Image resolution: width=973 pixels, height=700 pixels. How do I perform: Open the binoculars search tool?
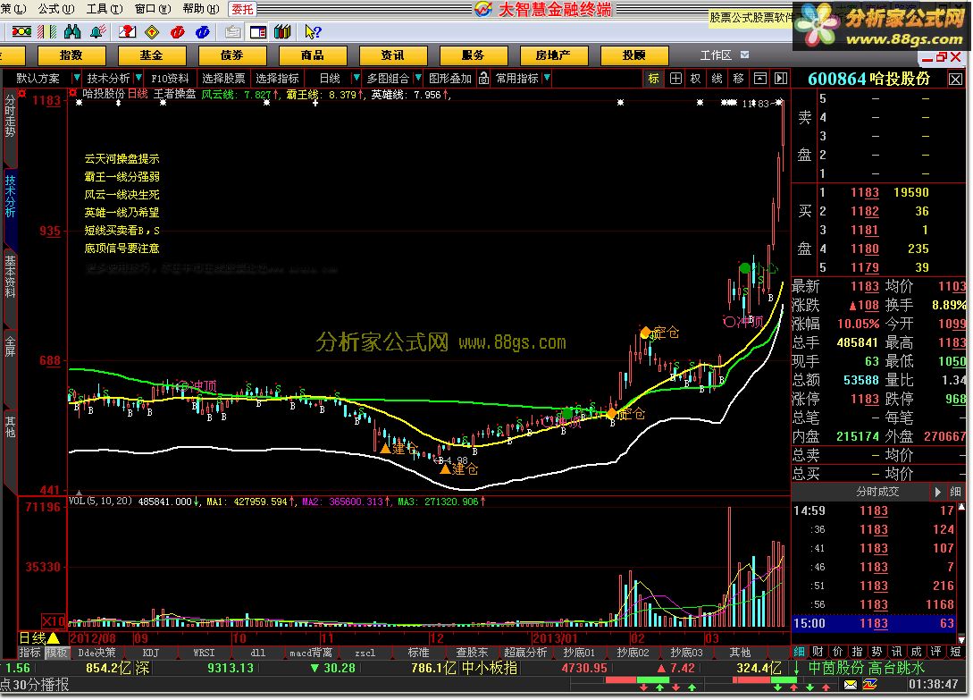72,31
